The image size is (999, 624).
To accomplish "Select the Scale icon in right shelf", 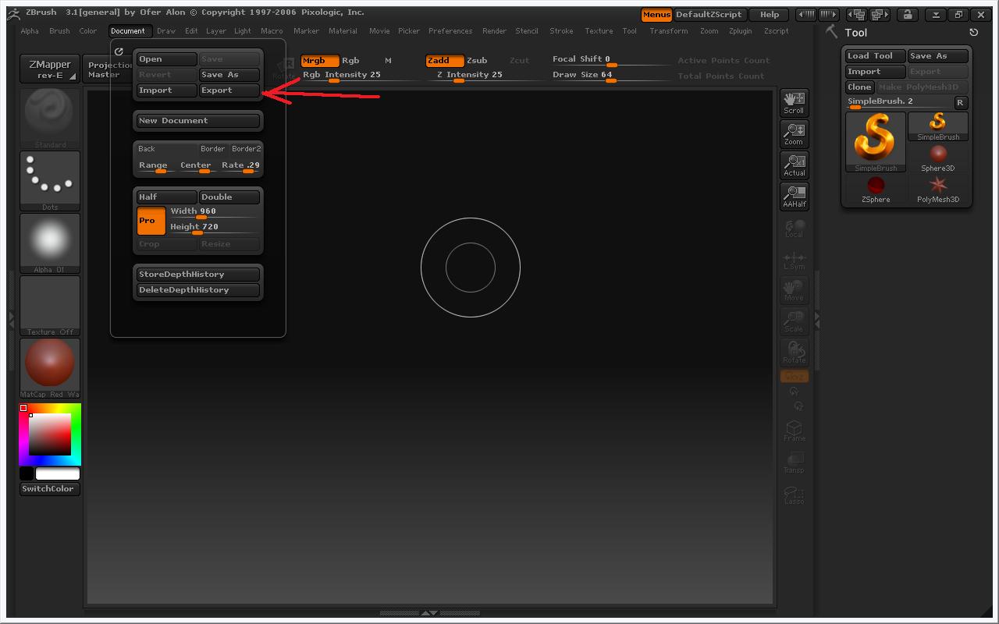I will 794,321.
